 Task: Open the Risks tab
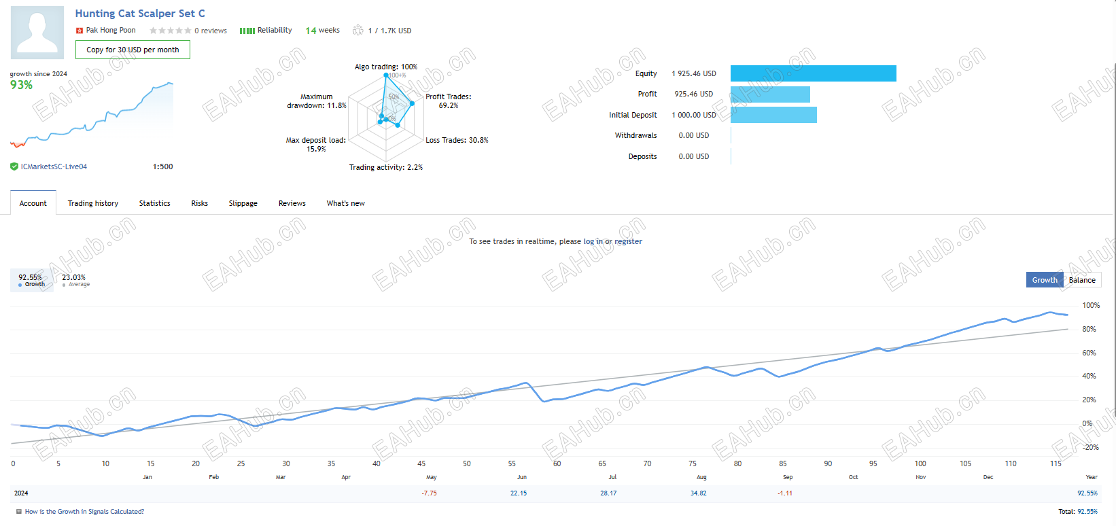[200, 203]
